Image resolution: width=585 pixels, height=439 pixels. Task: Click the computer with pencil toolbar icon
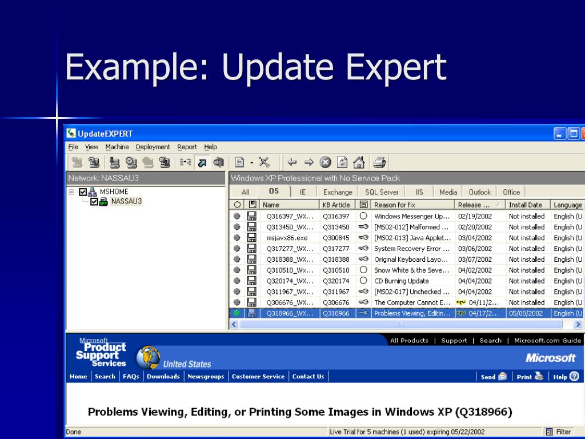[165, 162]
